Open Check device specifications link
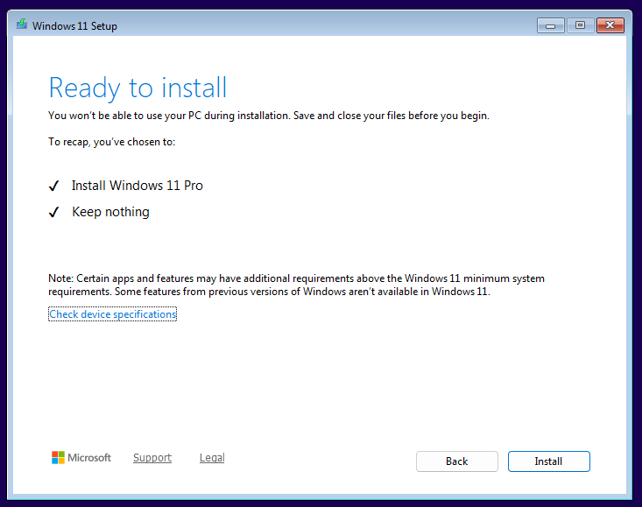This screenshot has height=507, width=642. click(113, 313)
